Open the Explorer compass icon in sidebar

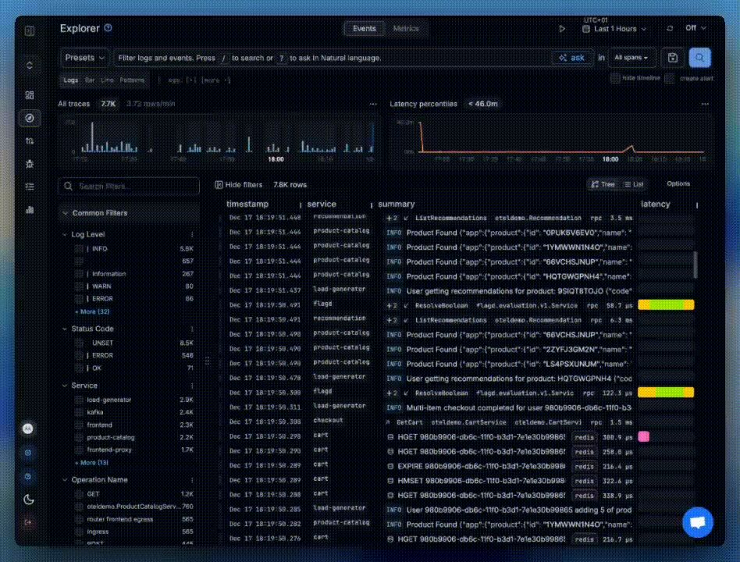click(29, 118)
